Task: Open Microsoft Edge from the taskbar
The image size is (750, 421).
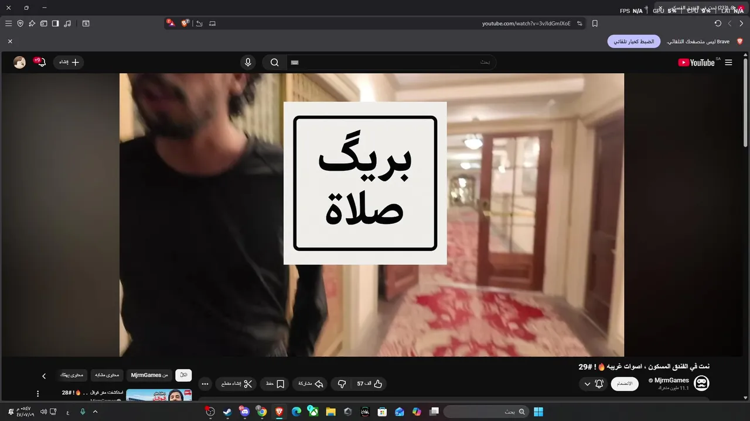Action: coord(296,412)
